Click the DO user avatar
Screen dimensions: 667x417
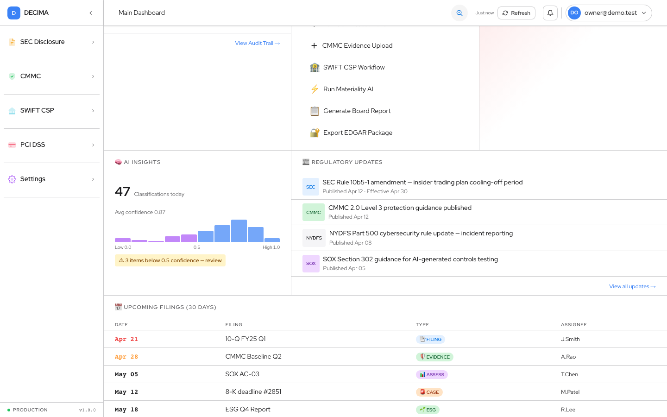(574, 13)
